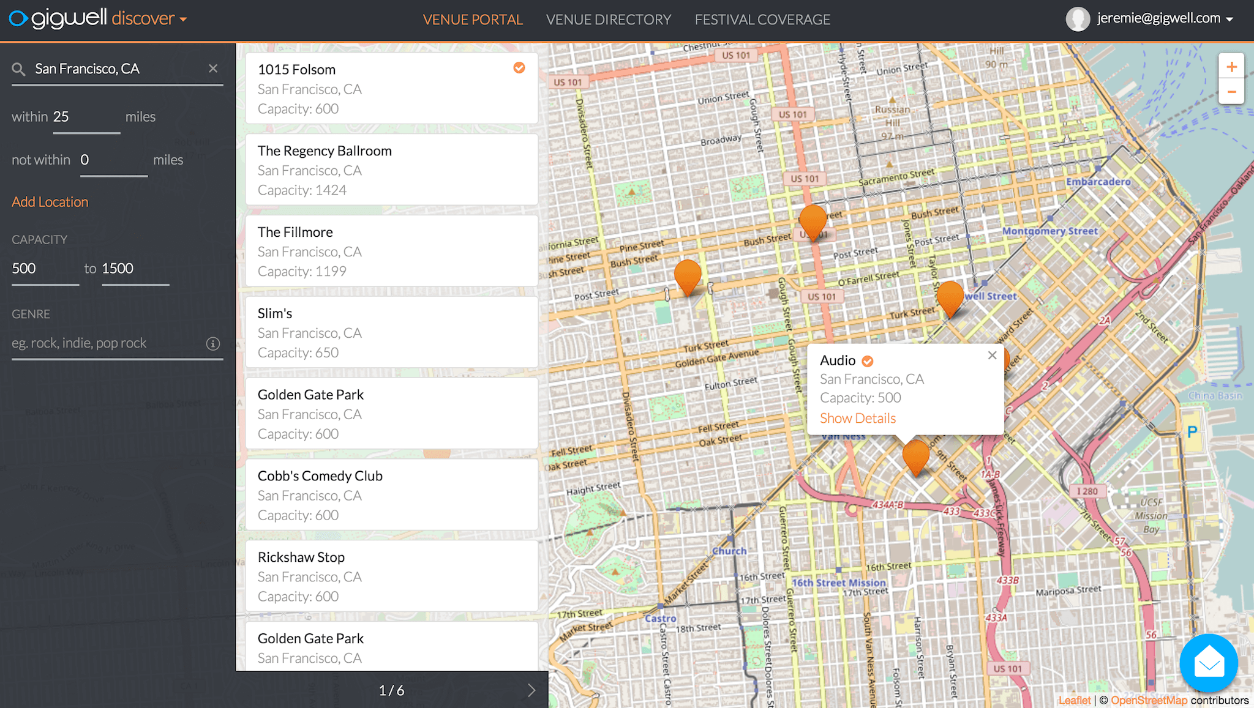Viewport: 1254px width, 708px height.
Task: Click the verified badge on 1015 Folsom
Action: click(x=519, y=68)
